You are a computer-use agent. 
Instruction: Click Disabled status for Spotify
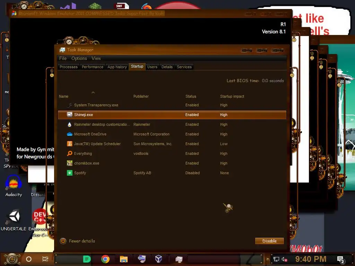coord(192,173)
